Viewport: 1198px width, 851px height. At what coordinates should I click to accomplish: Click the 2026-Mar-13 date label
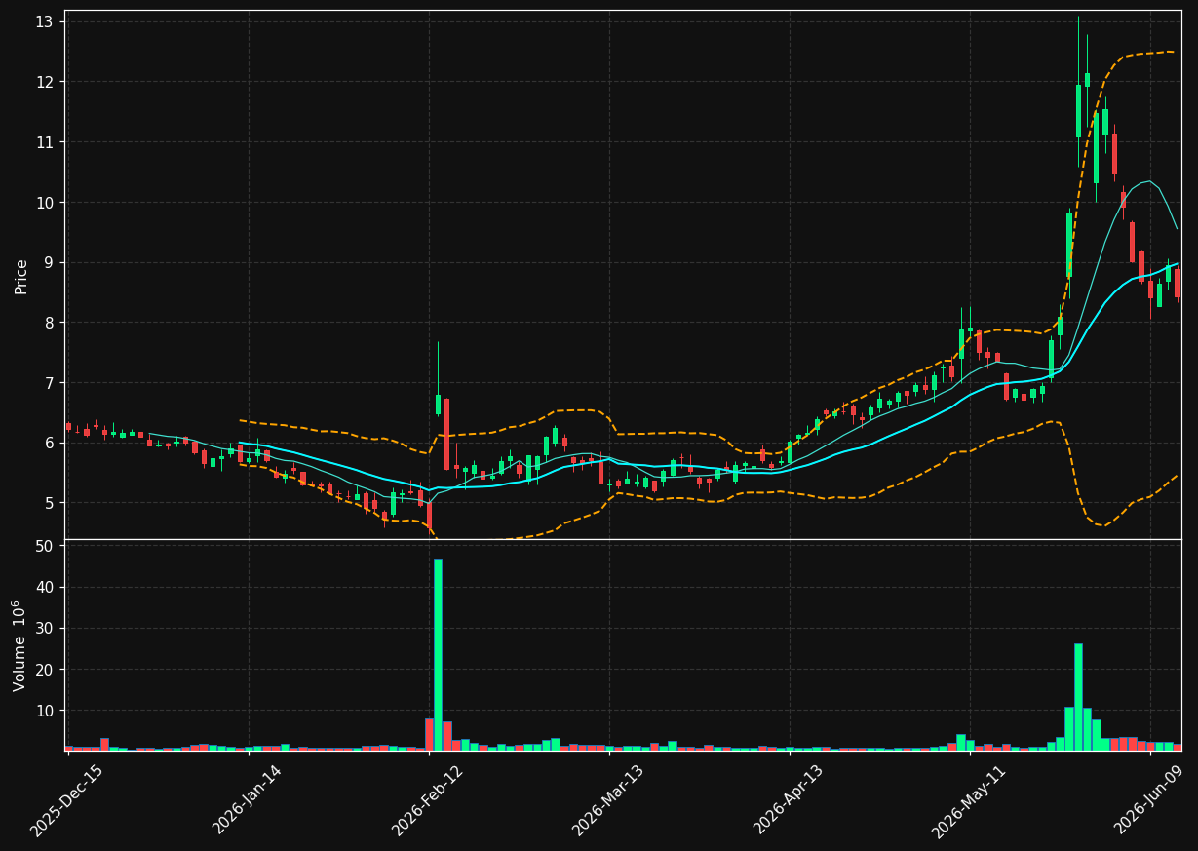click(x=607, y=800)
